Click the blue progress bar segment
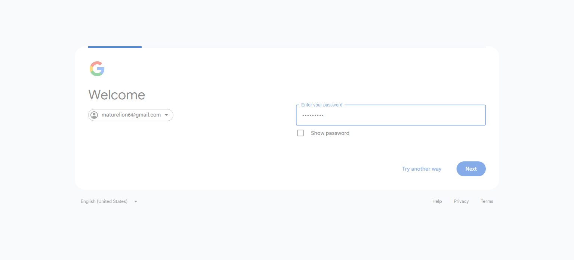Image resolution: width=574 pixels, height=260 pixels. [115, 47]
